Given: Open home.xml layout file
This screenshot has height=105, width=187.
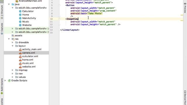Looking at the screenshot, I should tap(28, 60).
